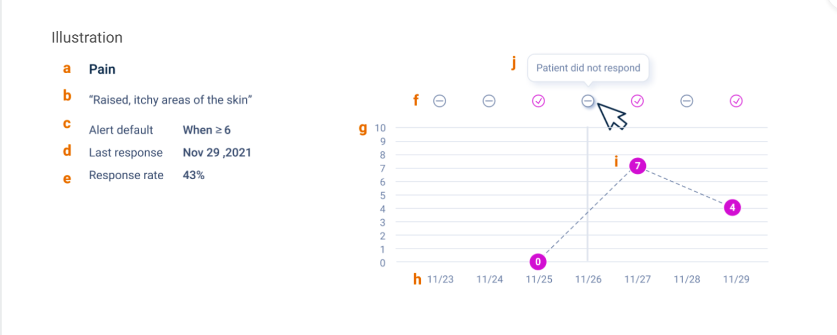Select the responded checkmark icon above 11/25
837x335 pixels.
538,101
